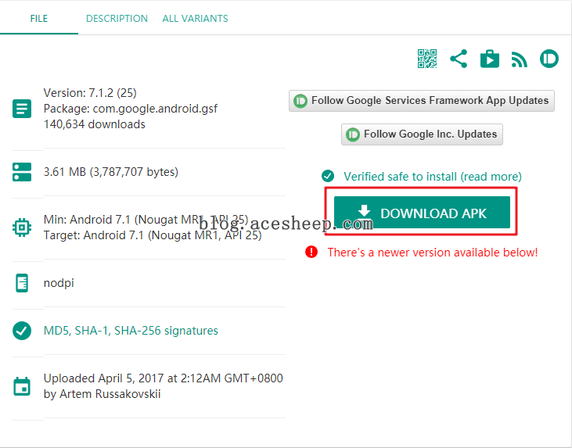Click the version info document icon

tap(22, 109)
